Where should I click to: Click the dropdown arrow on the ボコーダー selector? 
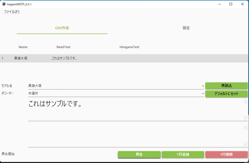pyautogui.click(x=203, y=93)
